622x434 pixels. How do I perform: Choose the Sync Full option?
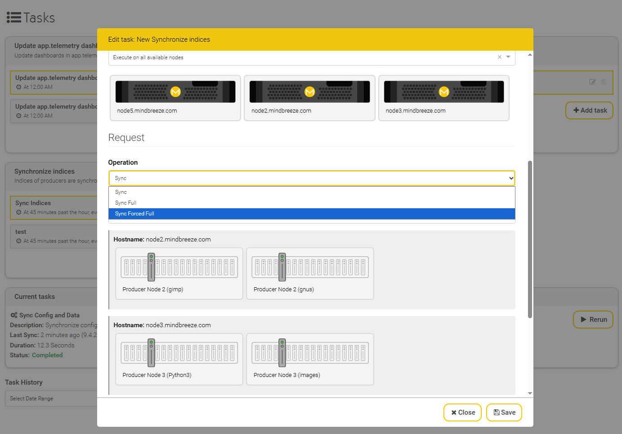[312, 203]
